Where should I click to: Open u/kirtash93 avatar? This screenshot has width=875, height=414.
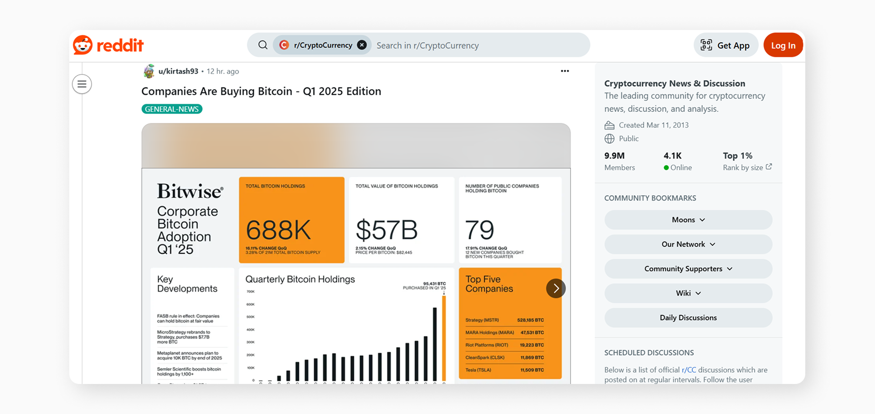149,71
